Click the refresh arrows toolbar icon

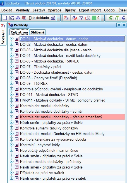click(75, 18)
